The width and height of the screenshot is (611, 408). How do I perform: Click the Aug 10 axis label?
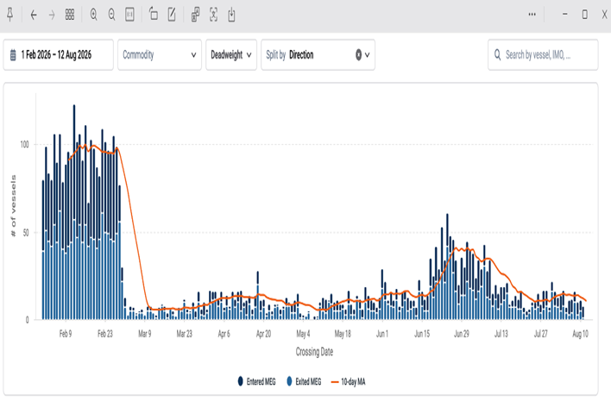point(580,334)
